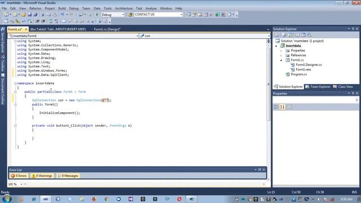Expand the References folder node
This screenshot has width=361, height=203.
[x=281, y=55]
